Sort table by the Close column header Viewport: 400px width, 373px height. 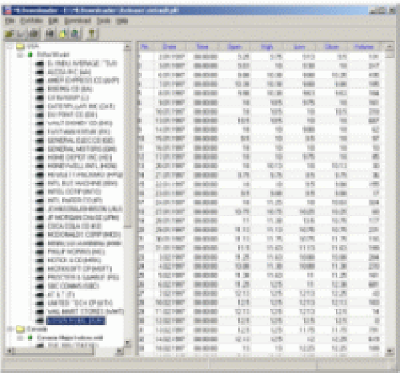[331, 47]
